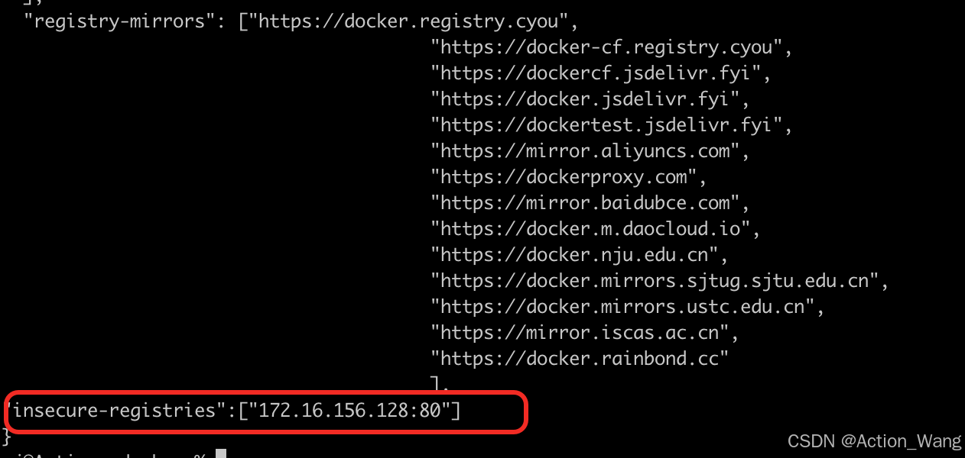Place cursor at the terminal prompt block
The width and height of the screenshot is (965, 458).
tap(221, 454)
